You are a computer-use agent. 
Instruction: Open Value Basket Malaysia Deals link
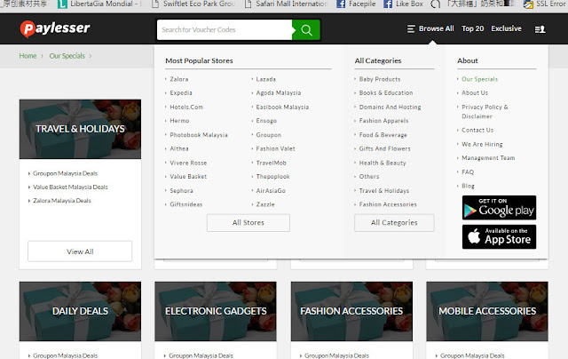coord(70,187)
